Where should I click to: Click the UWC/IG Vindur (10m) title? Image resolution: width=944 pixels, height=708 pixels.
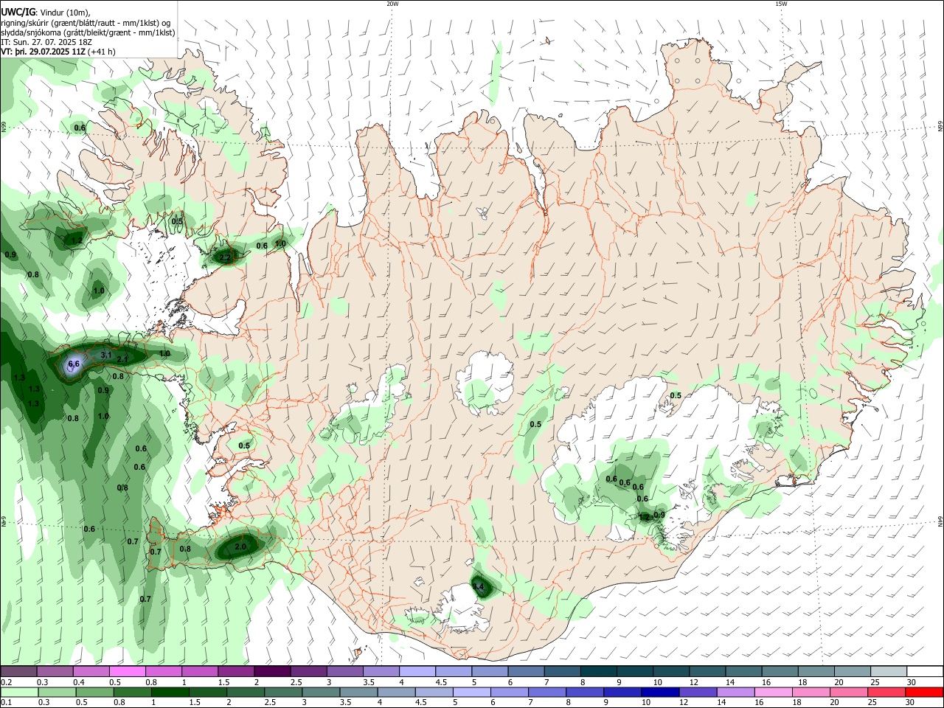46,13
